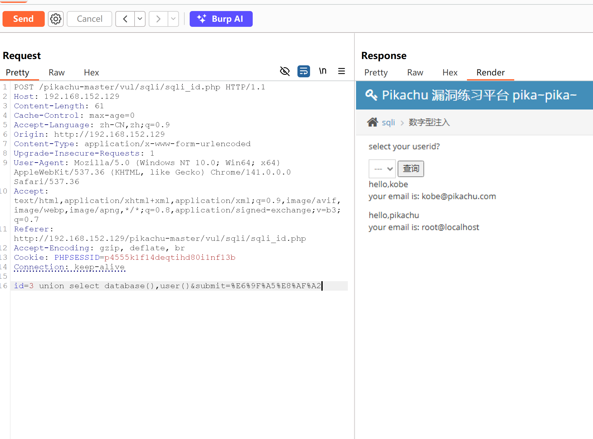Click the Pikachu key logo icon
This screenshot has height=439, width=593.
(x=371, y=95)
